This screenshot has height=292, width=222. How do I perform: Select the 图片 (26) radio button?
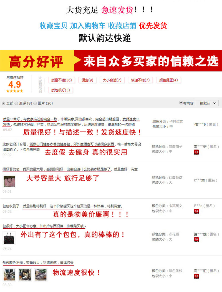[x=35, y=103]
